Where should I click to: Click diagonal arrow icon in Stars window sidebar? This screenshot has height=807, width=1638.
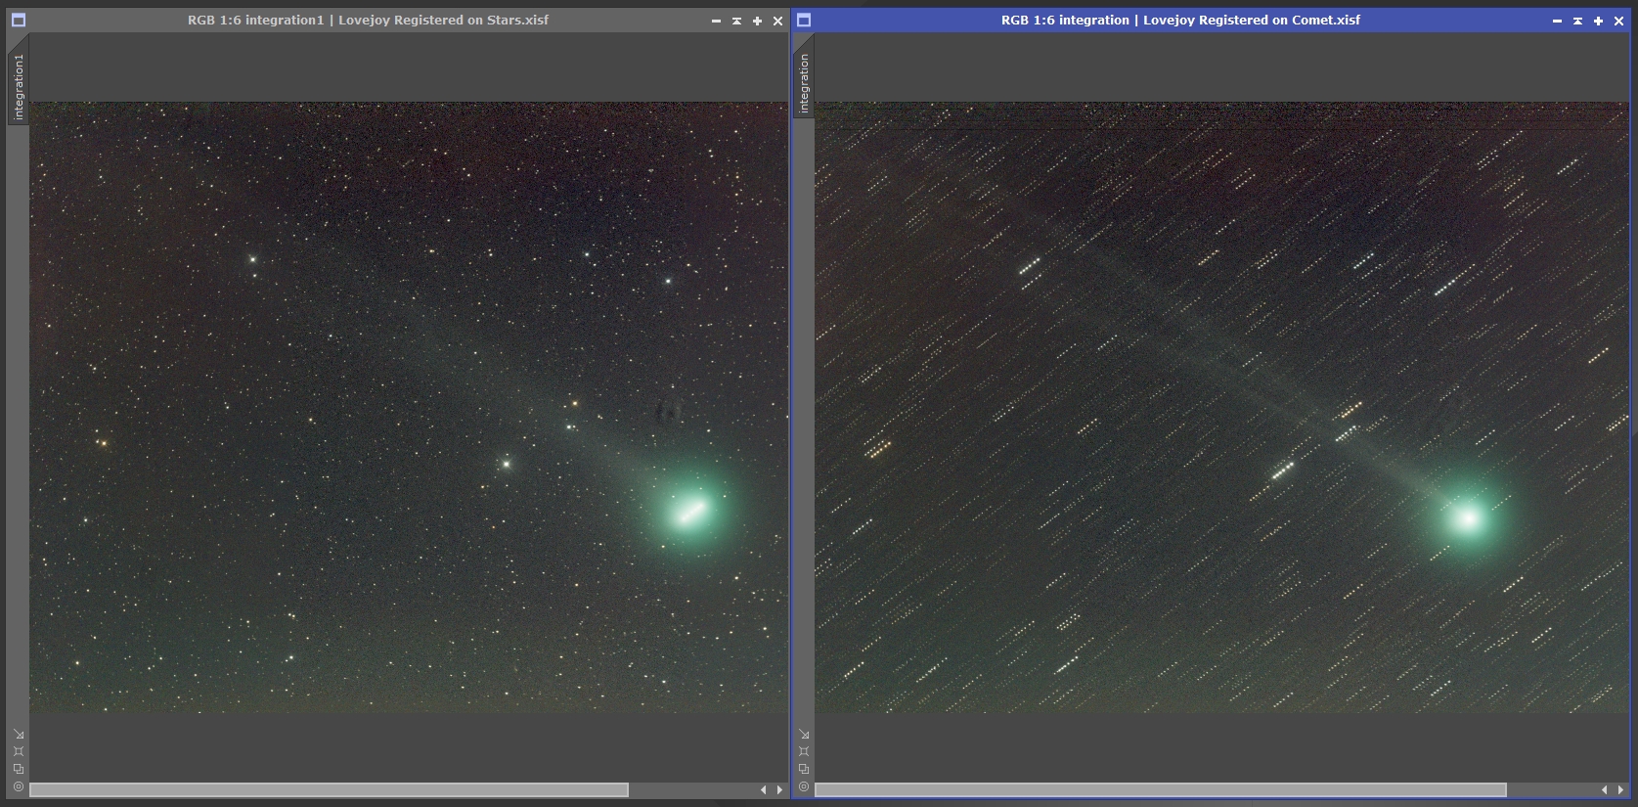[19, 734]
